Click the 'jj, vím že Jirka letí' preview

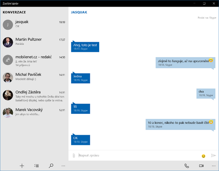(26, 61)
